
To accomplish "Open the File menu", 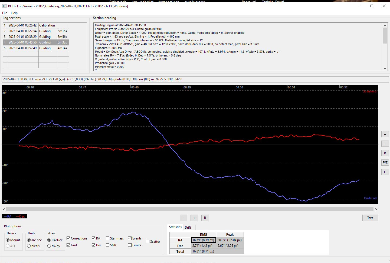I will point(5,13).
